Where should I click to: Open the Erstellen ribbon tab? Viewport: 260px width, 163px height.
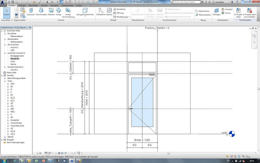click(12, 6)
